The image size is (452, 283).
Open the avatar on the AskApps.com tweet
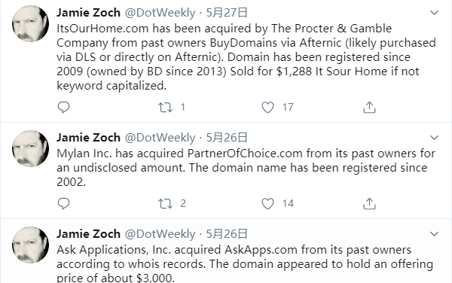tap(31, 245)
